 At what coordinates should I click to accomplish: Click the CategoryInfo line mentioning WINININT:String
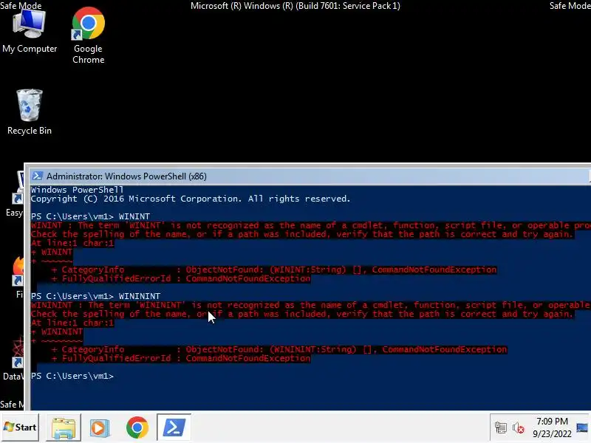pyautogui.click(x=279, y=349)
